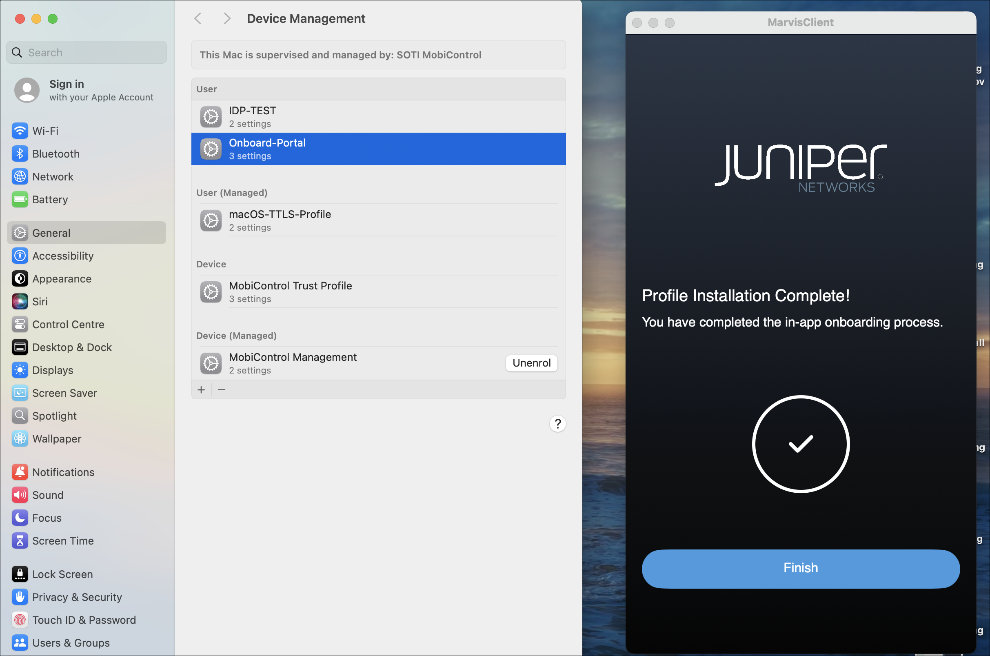
Task: Open Control Centre settings
Action: 68,325
